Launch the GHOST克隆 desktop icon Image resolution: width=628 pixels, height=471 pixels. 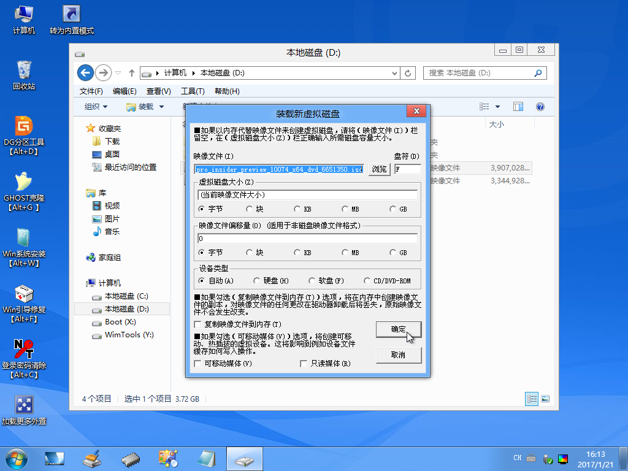(x=24, y=191)
